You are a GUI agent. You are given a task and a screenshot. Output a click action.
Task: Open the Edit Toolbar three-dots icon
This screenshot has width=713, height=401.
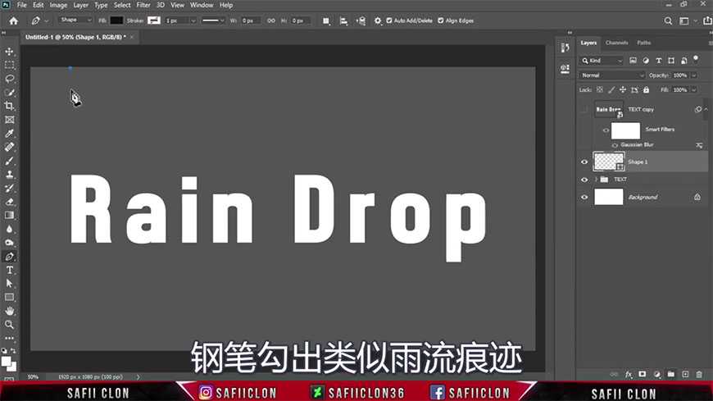click(9, 338)
